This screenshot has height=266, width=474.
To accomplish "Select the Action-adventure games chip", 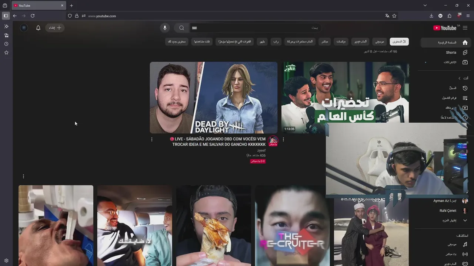I will [x=300, y=42].
